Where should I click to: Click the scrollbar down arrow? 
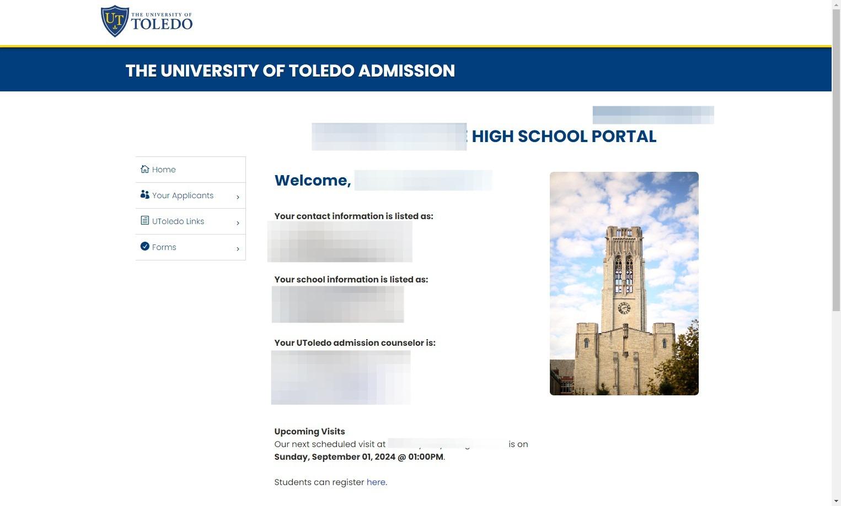click(836, 502)
